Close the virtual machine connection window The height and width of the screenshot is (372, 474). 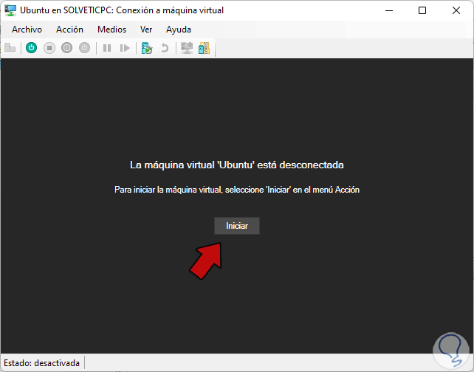[456, 10]
